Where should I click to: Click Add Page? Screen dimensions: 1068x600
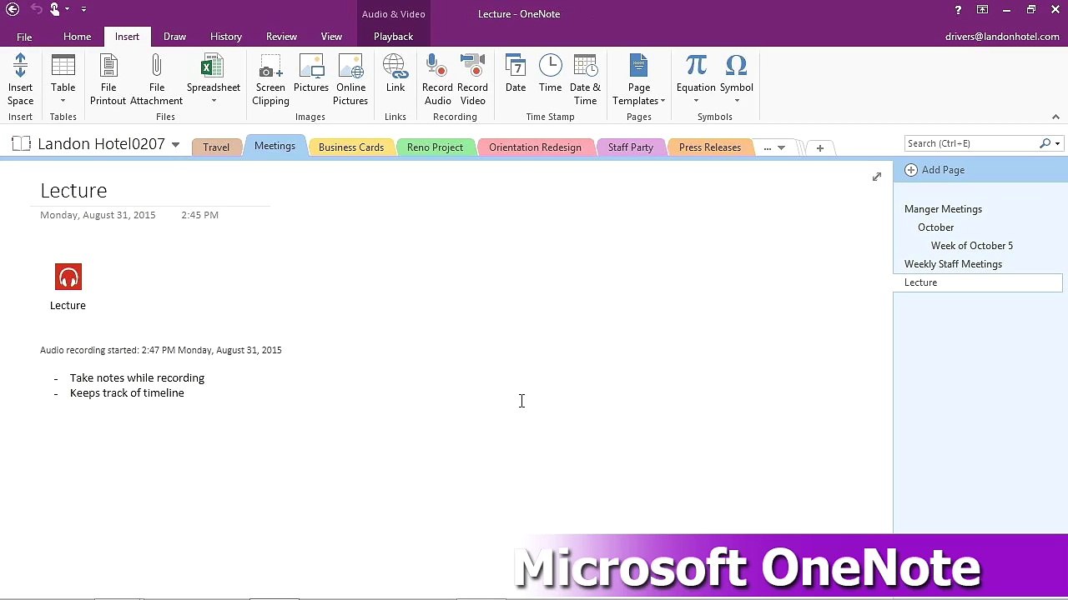click(934, 170)
